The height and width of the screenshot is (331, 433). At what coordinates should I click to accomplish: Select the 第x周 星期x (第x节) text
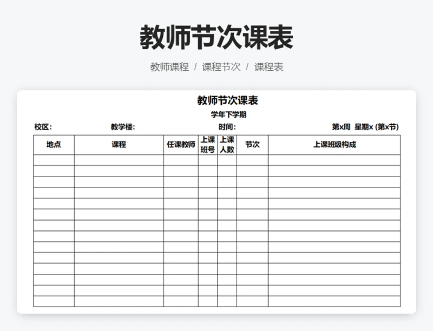coord(366,126)
